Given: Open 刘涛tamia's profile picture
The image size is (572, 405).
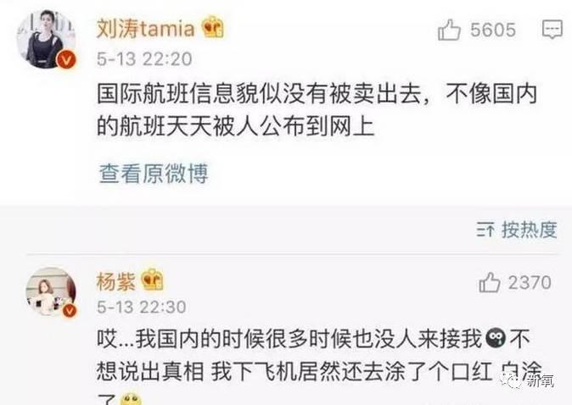Looking at the screenshot, I should (x=47, y=39).
